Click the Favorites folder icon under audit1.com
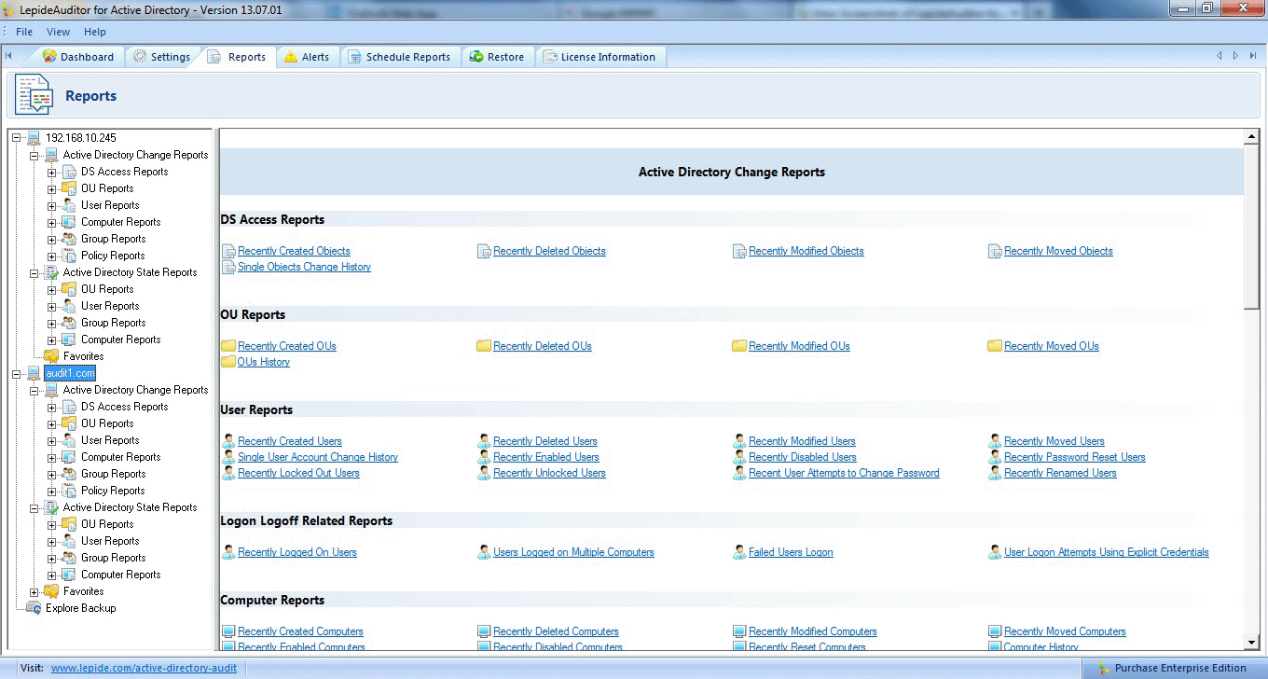The image size is (1268, 679). coord(52,591)
